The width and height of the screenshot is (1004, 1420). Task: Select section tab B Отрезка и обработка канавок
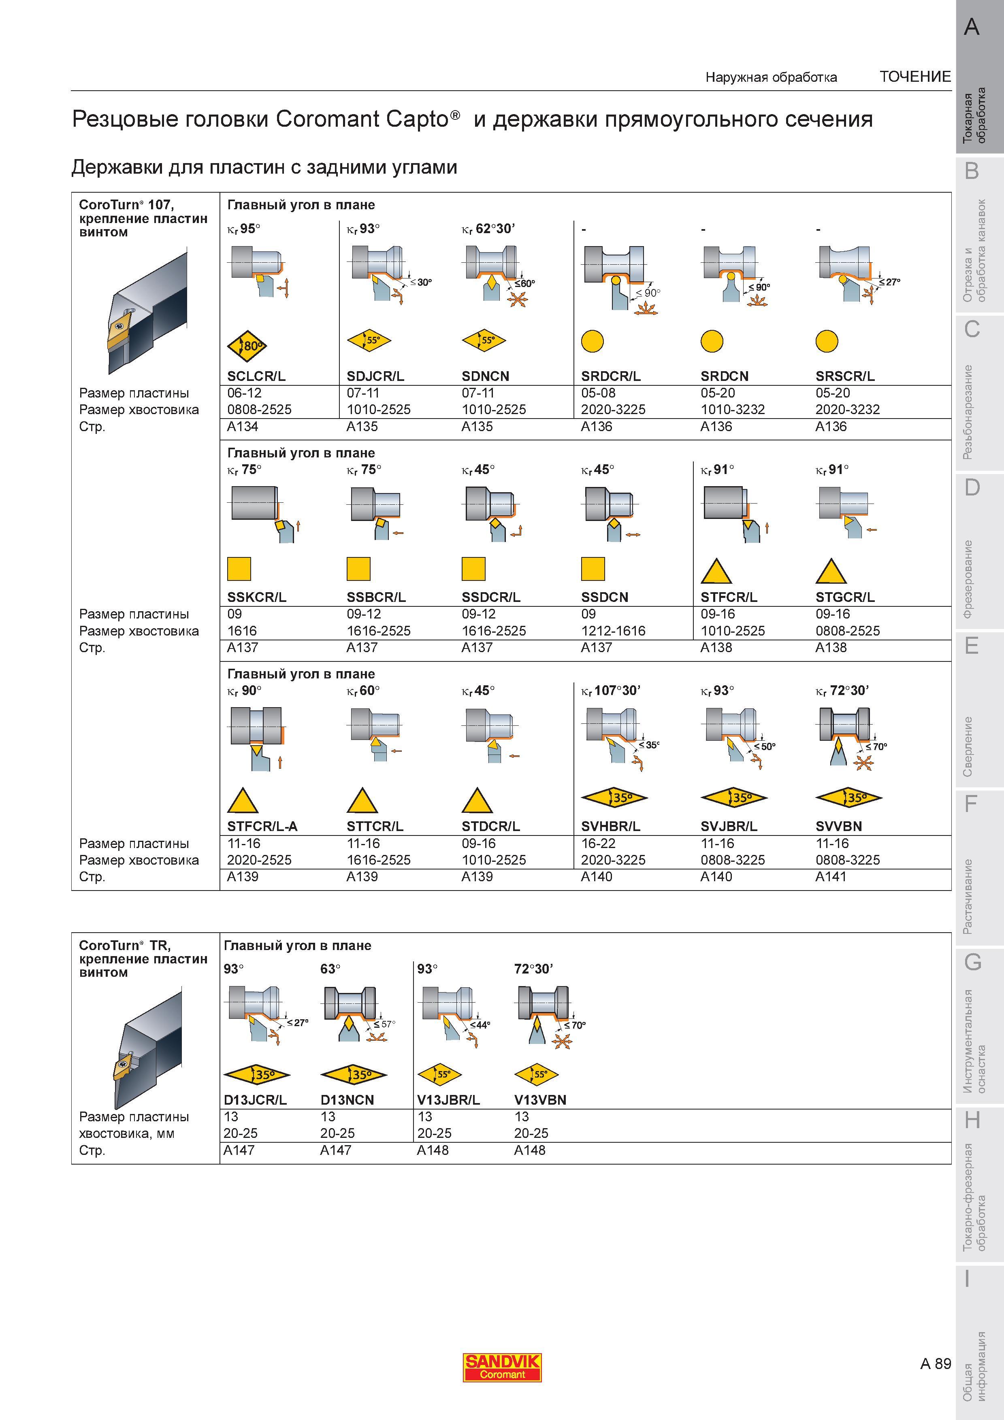tap(979, 235)
